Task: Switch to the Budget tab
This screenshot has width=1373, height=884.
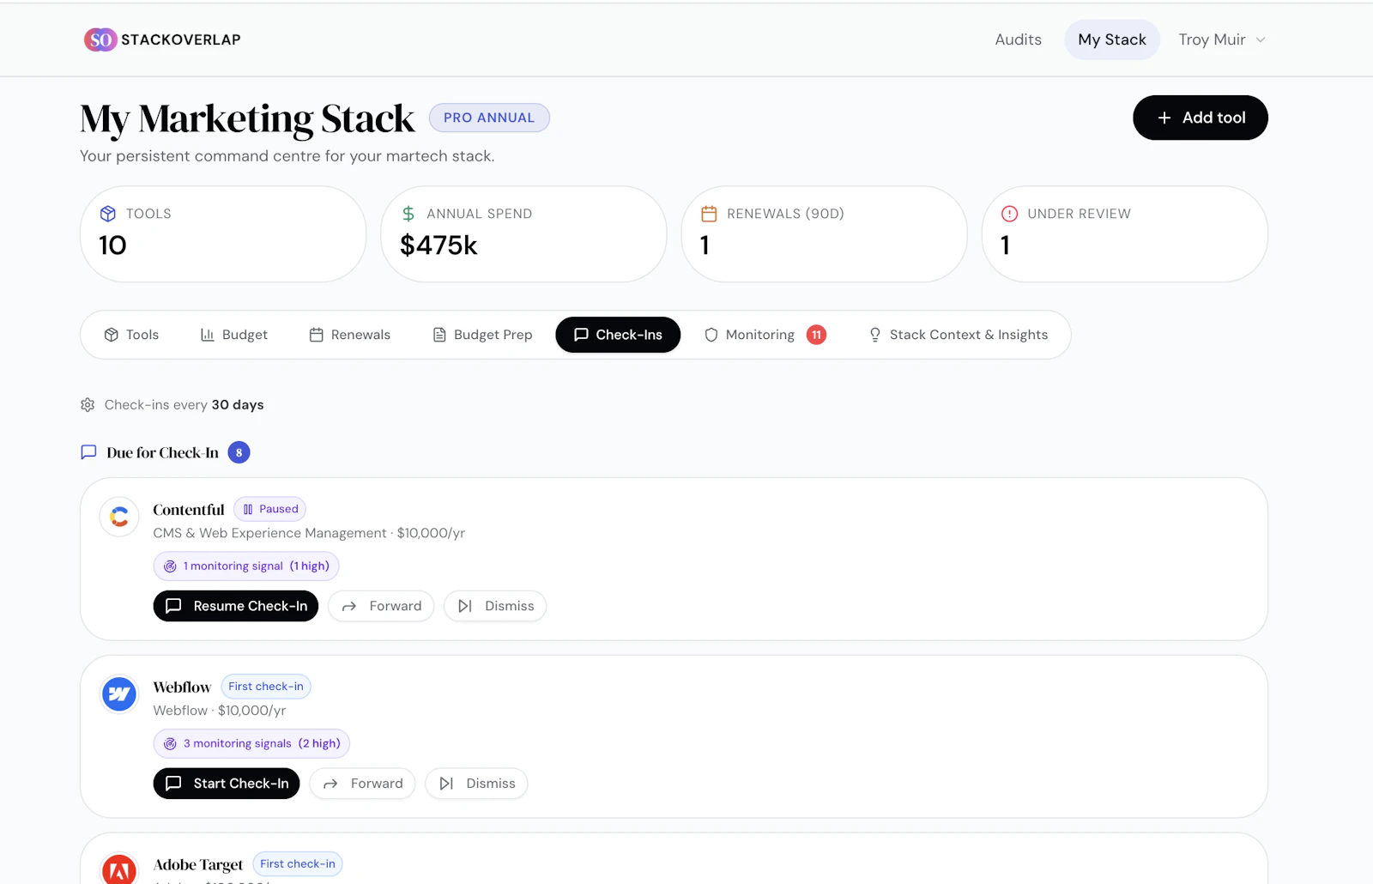Action: [x=233, y=335]
